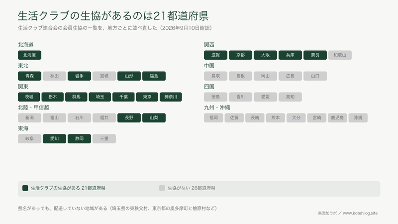Select the 山形 chip
The height and width of the screenshot is (224, 398).
129,76
